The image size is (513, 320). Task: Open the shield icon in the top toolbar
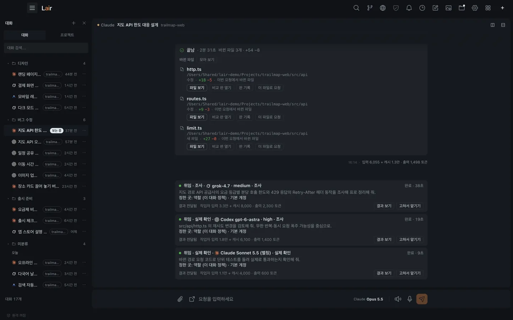pyautogui.click(x=396, y=8)
